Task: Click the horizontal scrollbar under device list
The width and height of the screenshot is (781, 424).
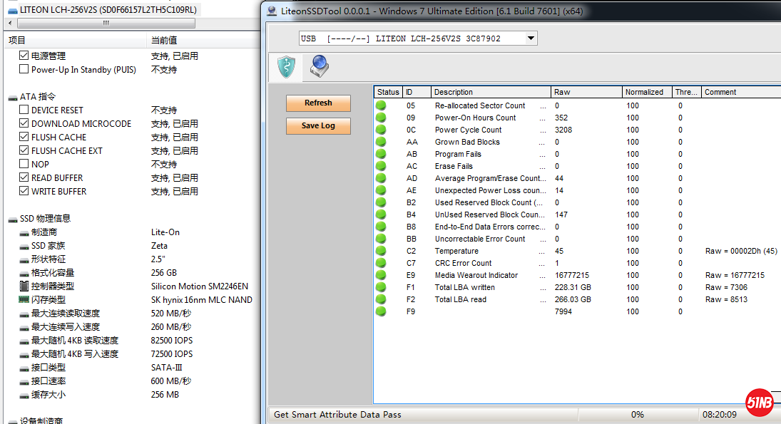Action: click(107, 23)
